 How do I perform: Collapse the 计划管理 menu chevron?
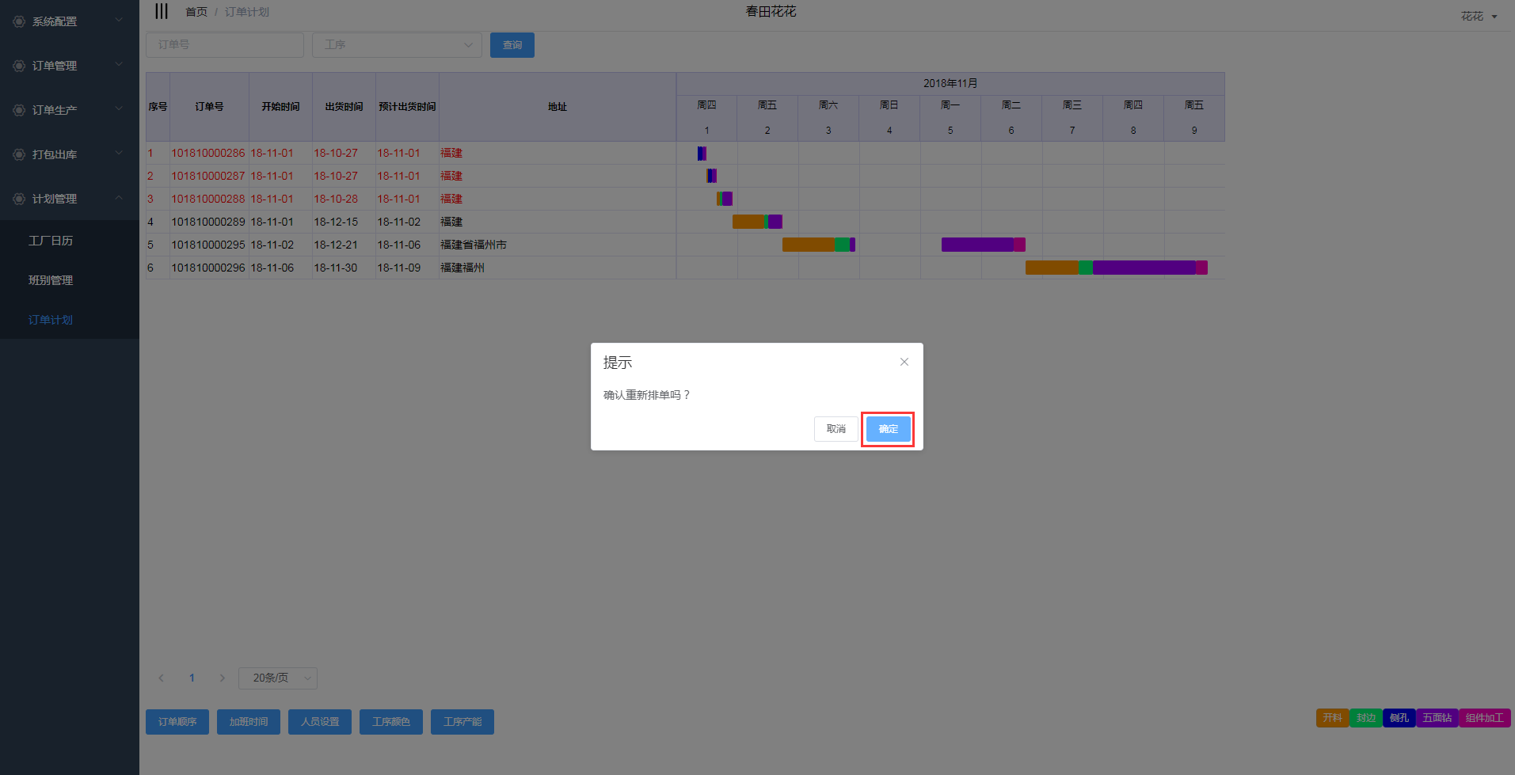[x=119, y=198]
